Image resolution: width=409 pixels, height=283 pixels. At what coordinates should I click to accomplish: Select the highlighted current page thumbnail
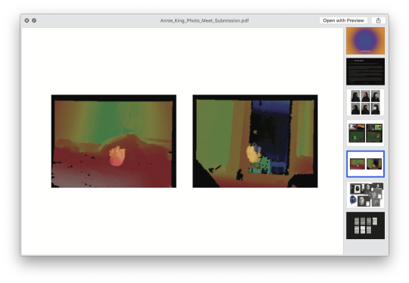click(x=365, y=164)
